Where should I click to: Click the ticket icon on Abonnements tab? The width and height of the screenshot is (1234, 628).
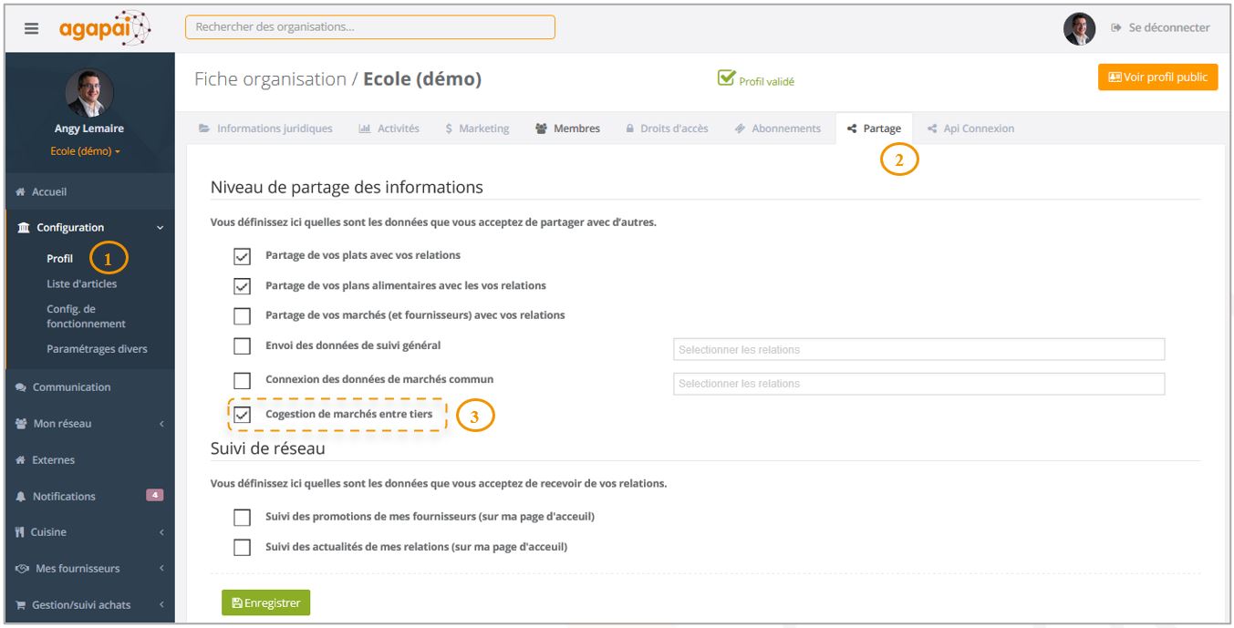pyautogui.click(x=741, y=129)
